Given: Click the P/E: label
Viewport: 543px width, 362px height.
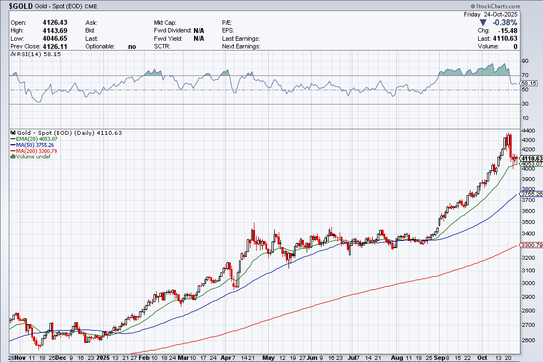Looking at the screenshot, I should [x=227, y=23].
